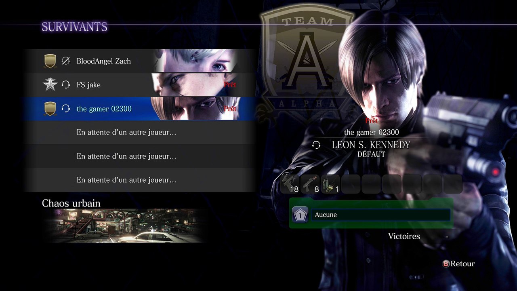The width and height of the screenshot is (517, 291).
Task: Click the headset icon next to FS jake
Action: 66,85
